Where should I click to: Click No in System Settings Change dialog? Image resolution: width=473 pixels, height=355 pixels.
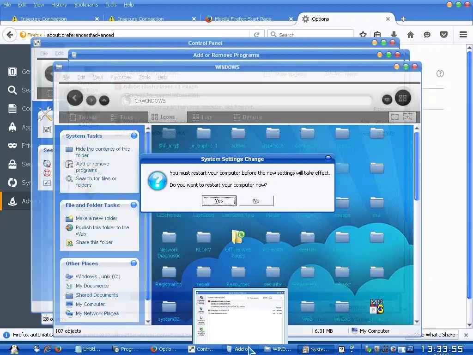pyautogui.click(x=256, y=201)
